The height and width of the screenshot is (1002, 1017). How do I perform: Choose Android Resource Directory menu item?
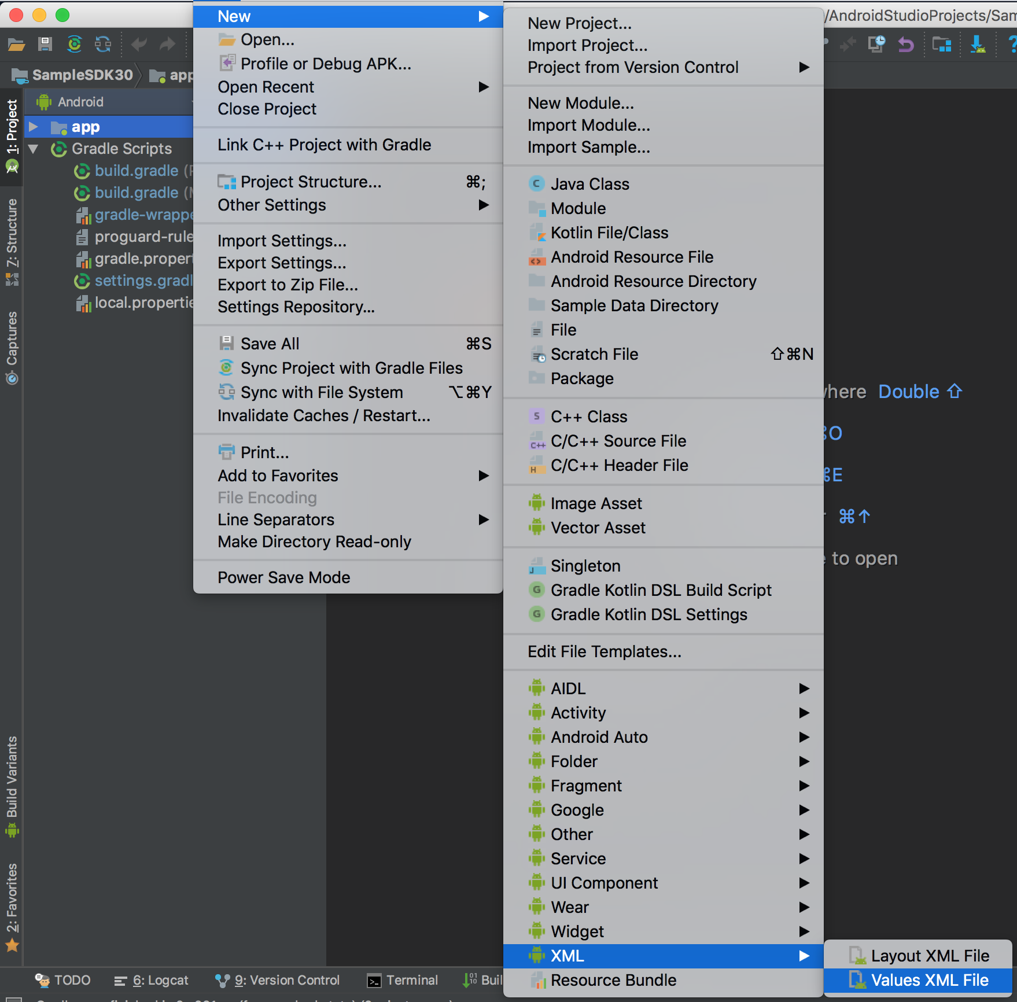point(664,281)
